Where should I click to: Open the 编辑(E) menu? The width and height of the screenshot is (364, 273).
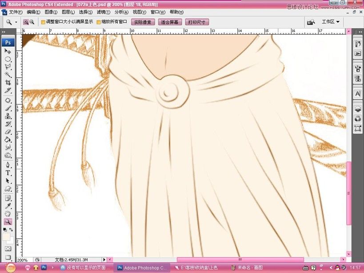(x=34, y=12)
